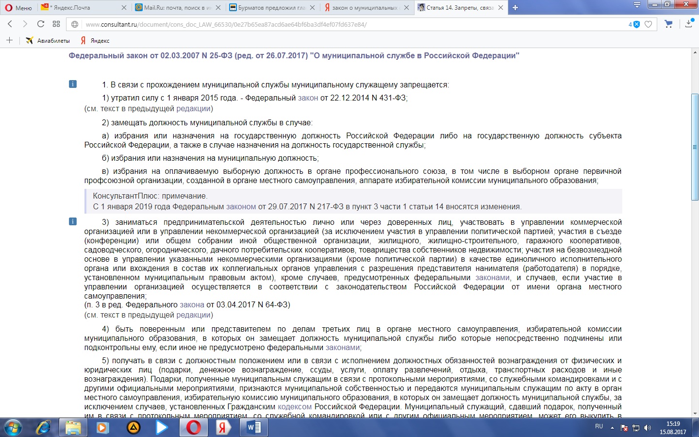The width and height of the screenshot is (699, 437).
Task: Follow the законами link in item 4
Action: [x=342, y=348]
